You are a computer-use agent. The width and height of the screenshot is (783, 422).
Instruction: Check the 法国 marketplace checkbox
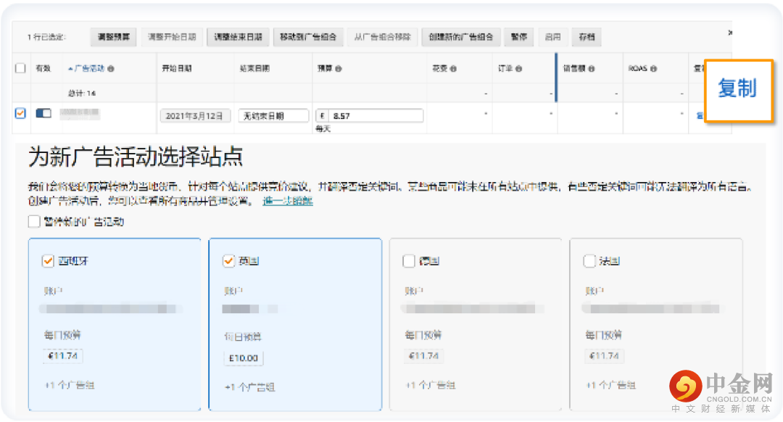pos(589,261)
